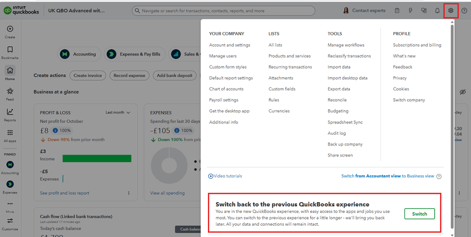
Task: Open Customise in the sidebar
Action: tap(10, 224)
